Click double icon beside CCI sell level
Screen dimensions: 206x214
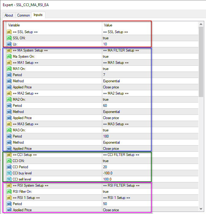tap(9, 179)
